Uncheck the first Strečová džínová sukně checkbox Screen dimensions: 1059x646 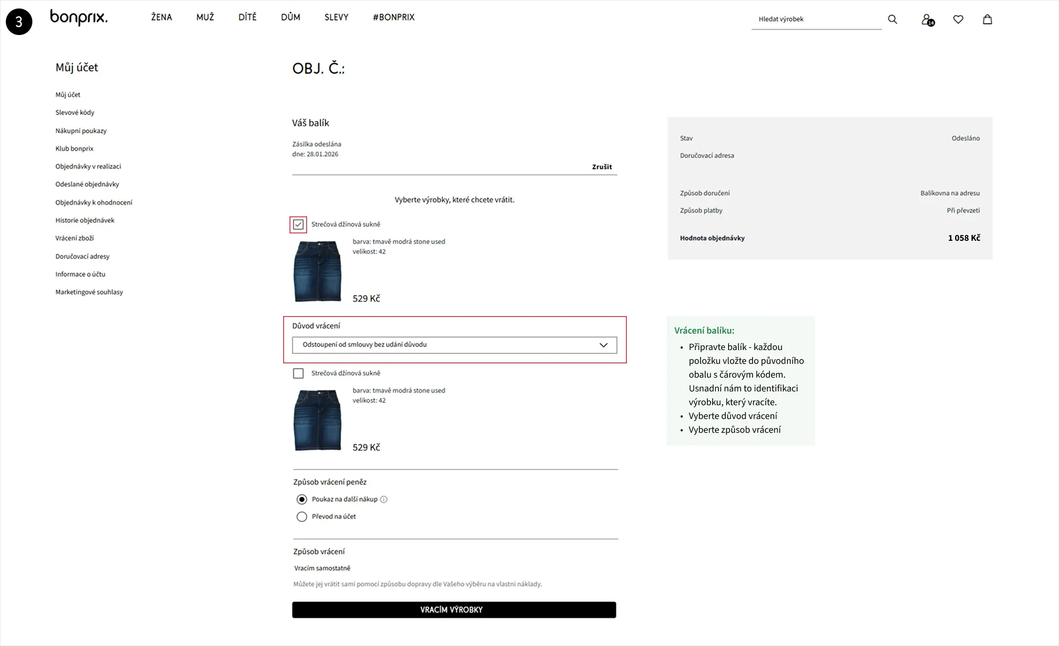[299, 224]
